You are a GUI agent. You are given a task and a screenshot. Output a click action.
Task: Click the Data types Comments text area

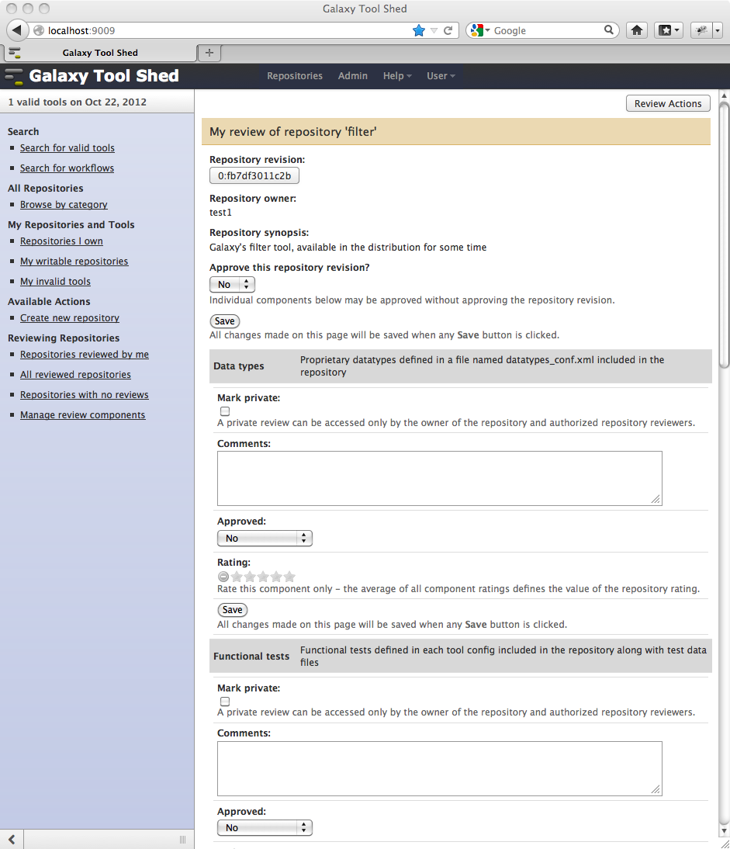pyautogui.click(x=439, y=478)
